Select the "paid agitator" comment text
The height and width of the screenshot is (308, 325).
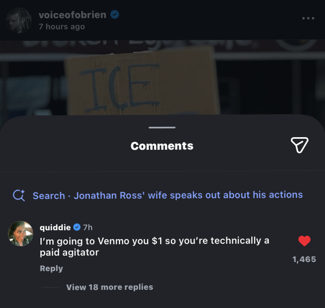(x=154, y=246)
